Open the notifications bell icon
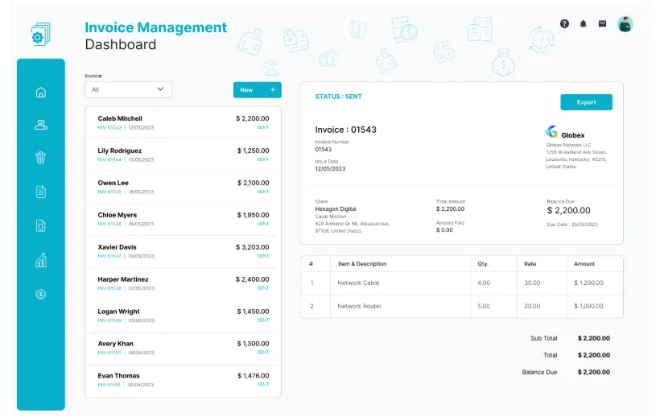 point(583,24)
